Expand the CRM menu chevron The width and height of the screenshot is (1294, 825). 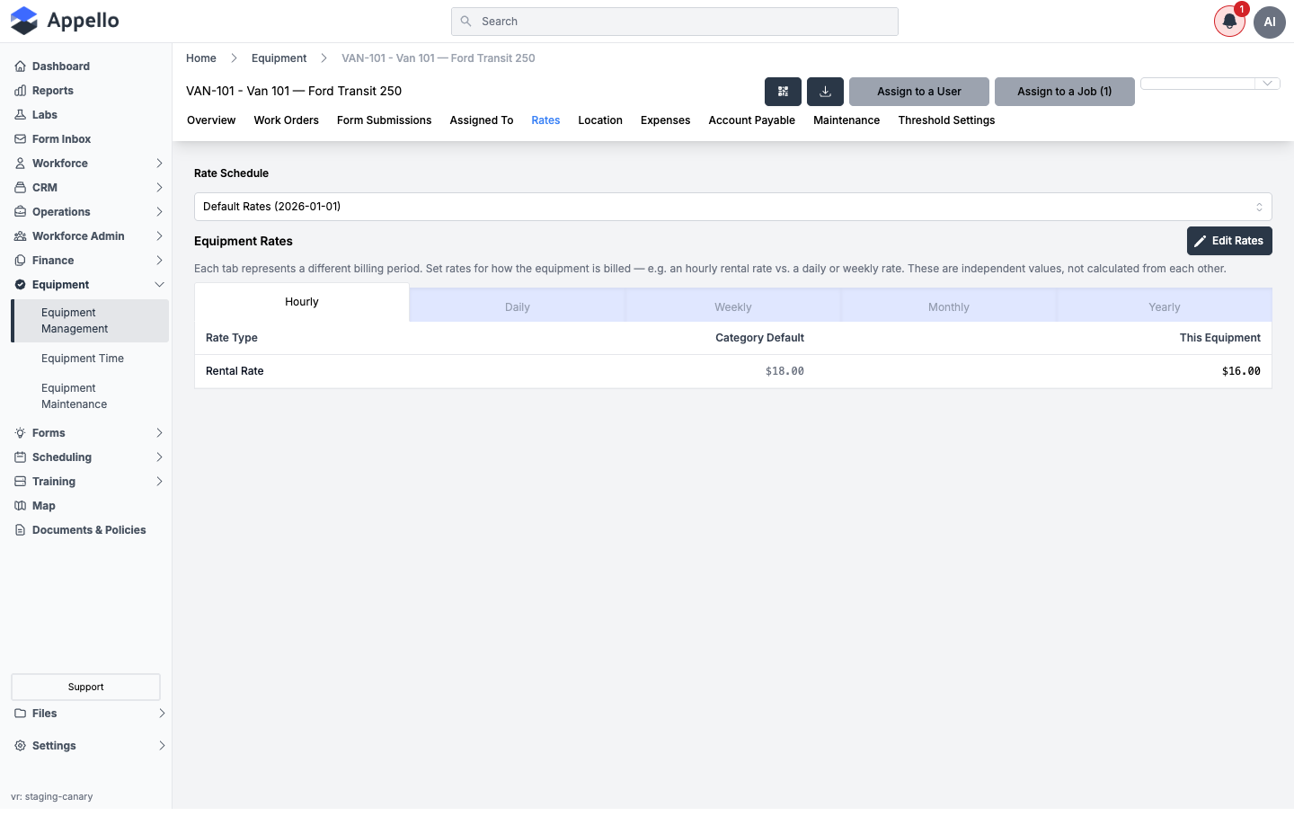[159, 188]
